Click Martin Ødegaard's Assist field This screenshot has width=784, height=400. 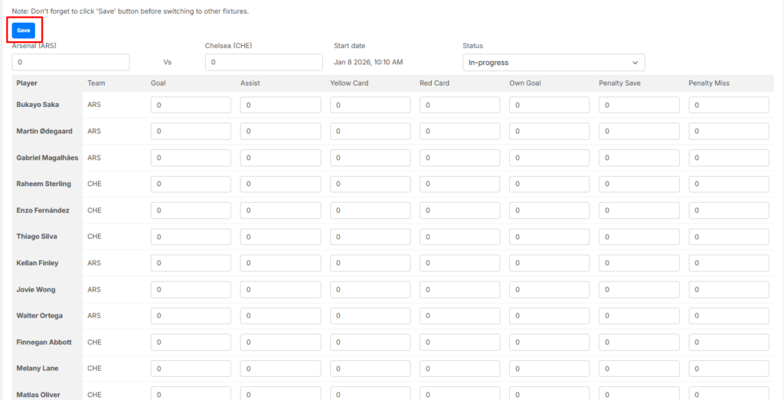(280, 132)
